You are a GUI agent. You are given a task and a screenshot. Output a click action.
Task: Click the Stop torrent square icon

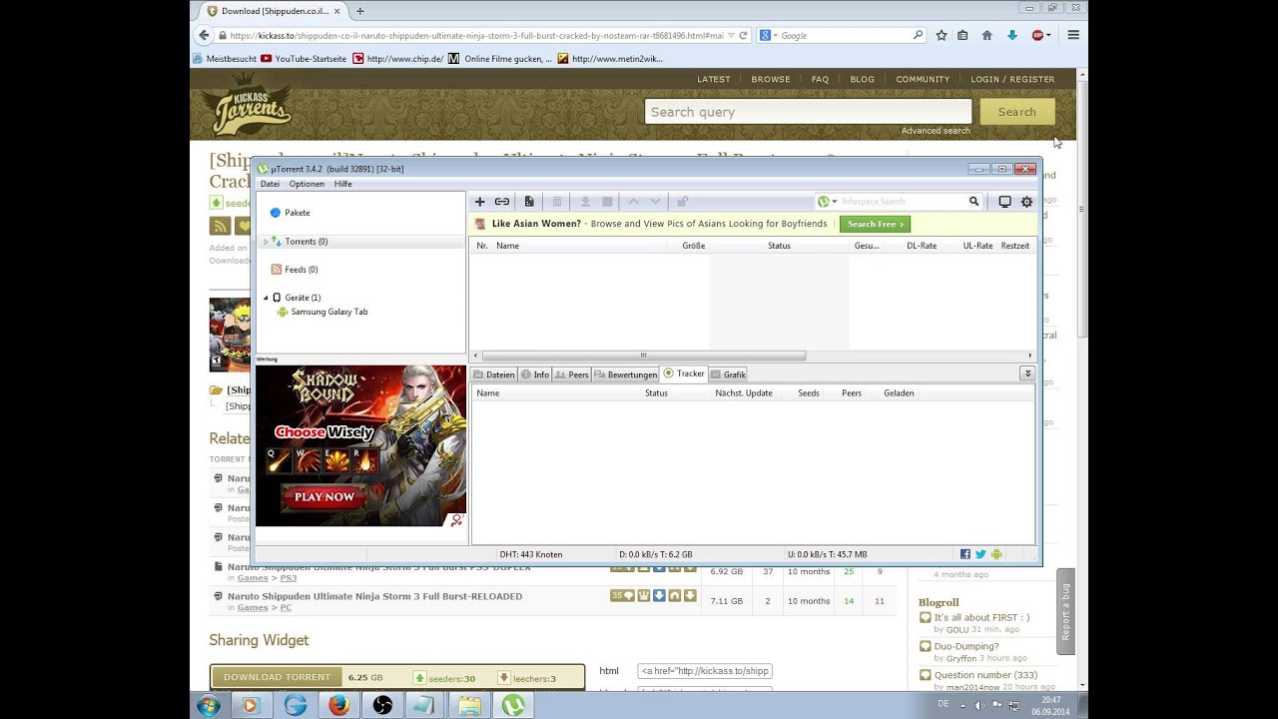pyautogui.click(x=607, y=202)
